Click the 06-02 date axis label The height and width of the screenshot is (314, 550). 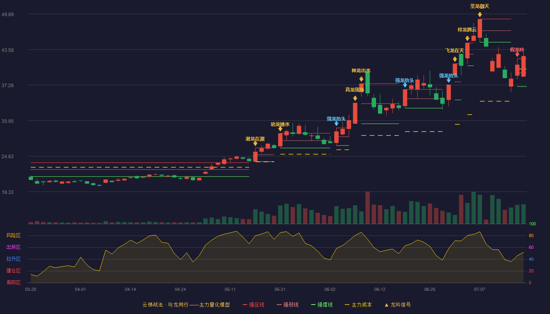click(330, 289)
